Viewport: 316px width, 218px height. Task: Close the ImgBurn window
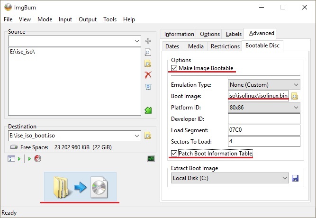(x=305, y=8)
